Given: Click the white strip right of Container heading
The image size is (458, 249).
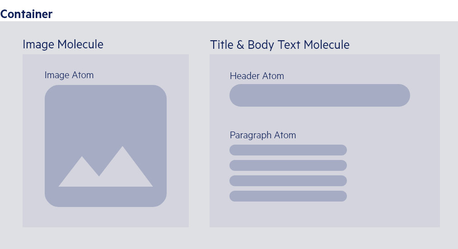Looking at the screenshot, I should pyautogui.click(x=253, y=11).
